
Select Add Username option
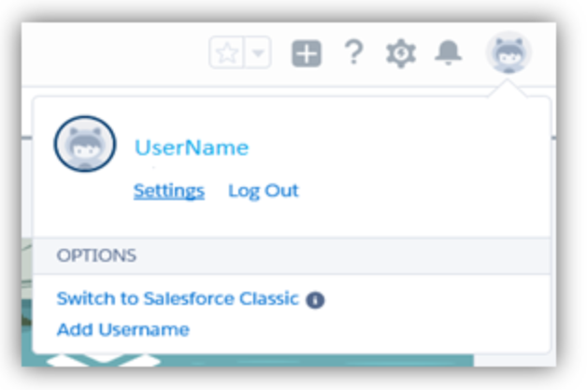tap(122, 330)
